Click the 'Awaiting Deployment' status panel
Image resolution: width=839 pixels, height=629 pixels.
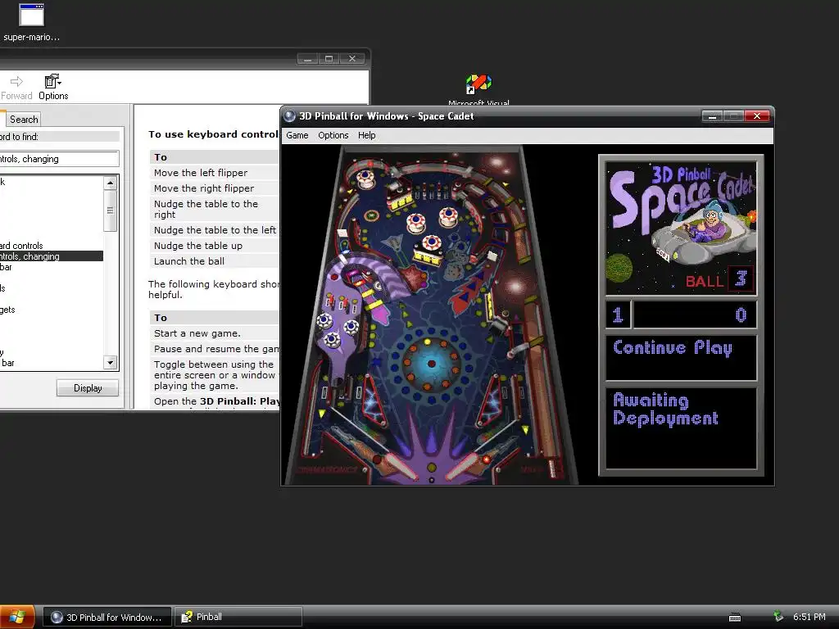pyautogui.click(x=681, y=428)
